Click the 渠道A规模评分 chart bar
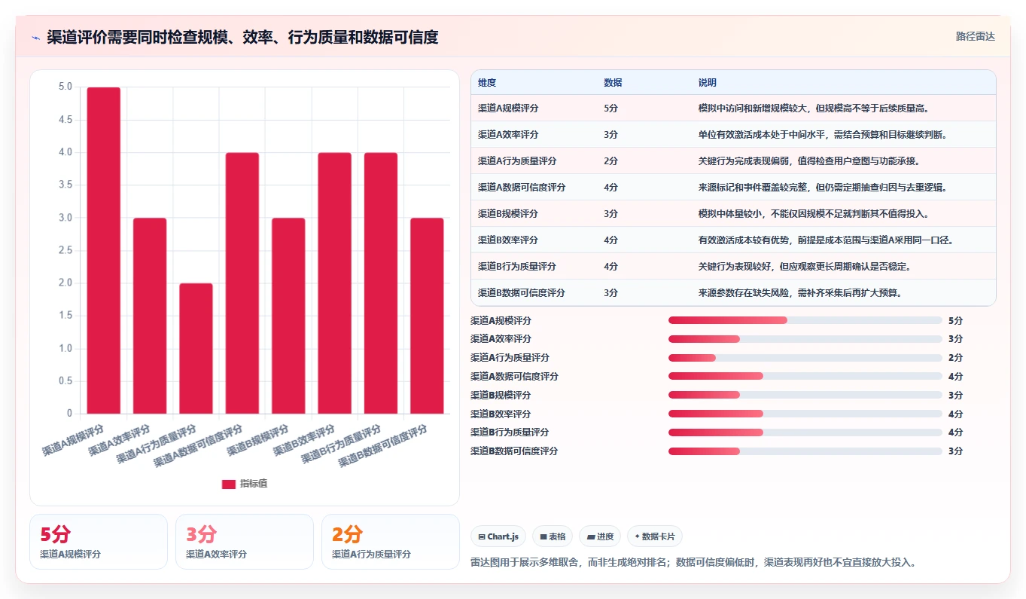 (x=104, y=250)
